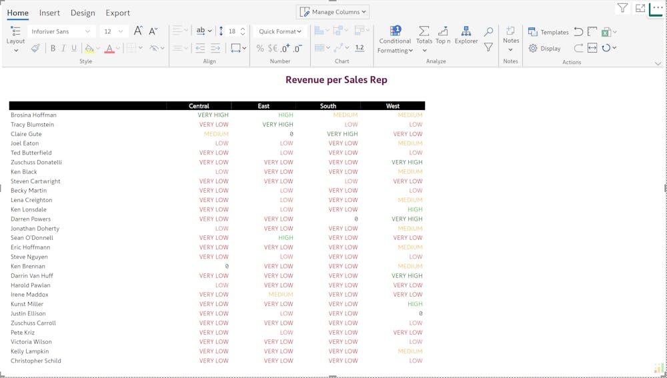Open Display settings
The image size is (667, 378).
[x=544, y=49]
